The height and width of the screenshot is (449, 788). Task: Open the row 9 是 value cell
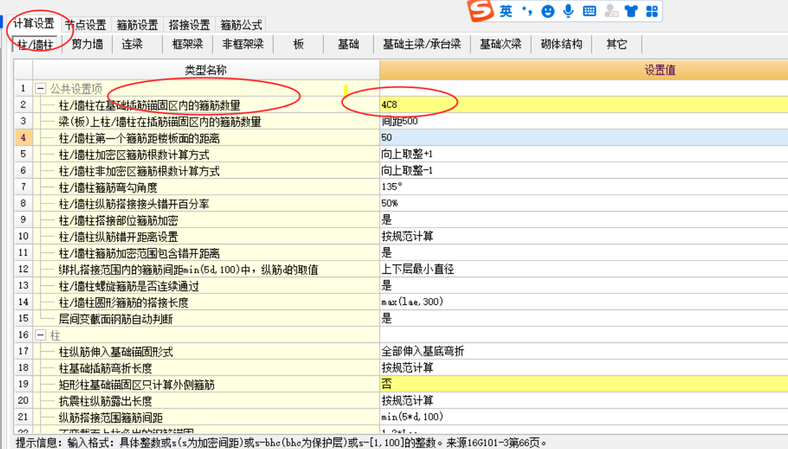click(584, 220)
